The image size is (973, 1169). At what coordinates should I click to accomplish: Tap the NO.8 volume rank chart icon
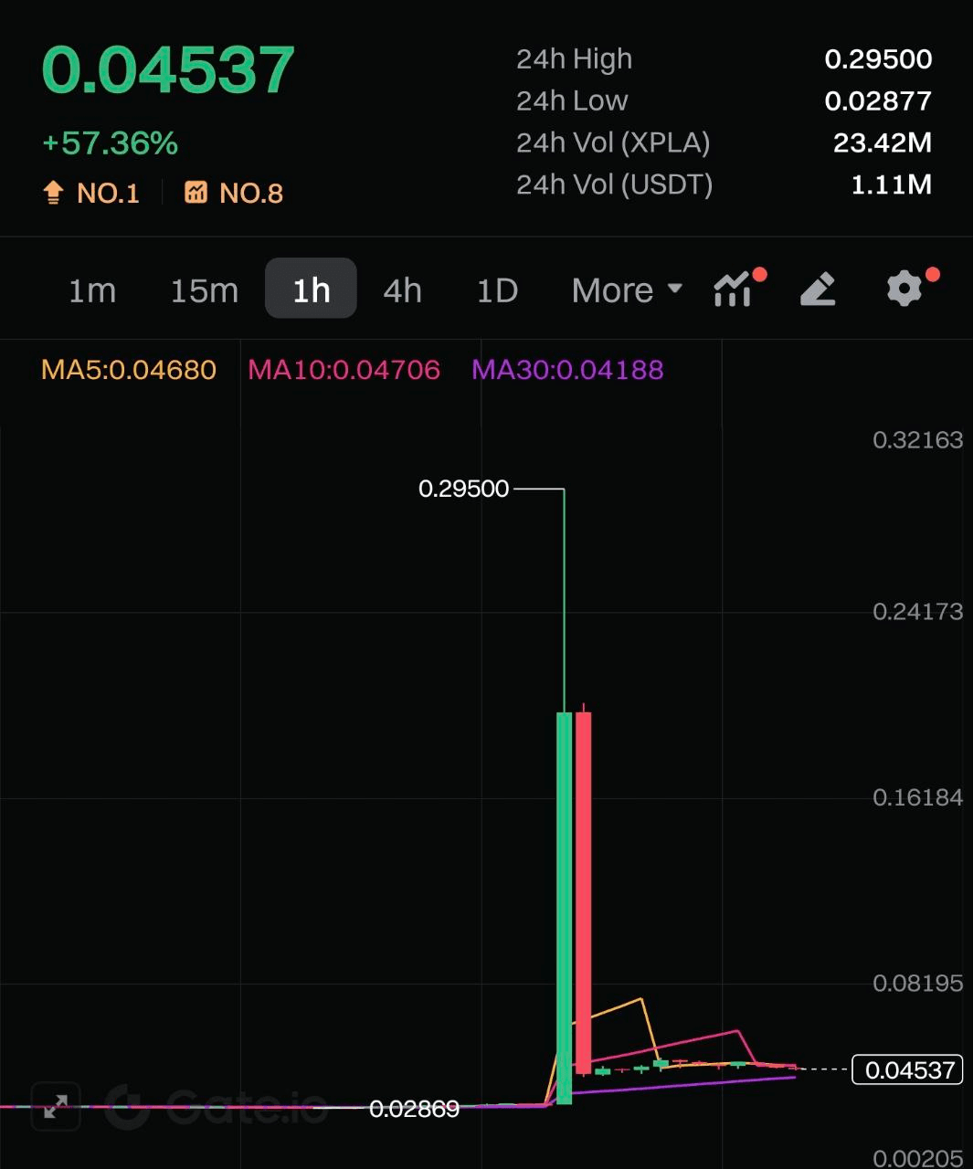196,192
